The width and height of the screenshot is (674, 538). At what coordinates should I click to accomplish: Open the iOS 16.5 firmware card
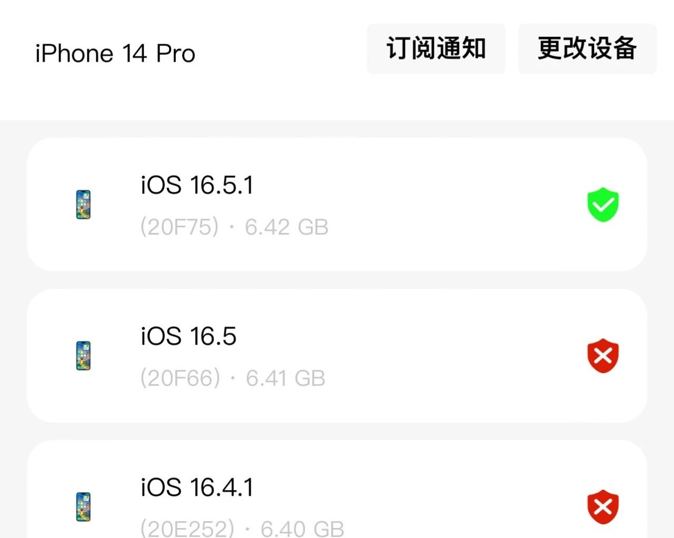(x=337, y=356)
